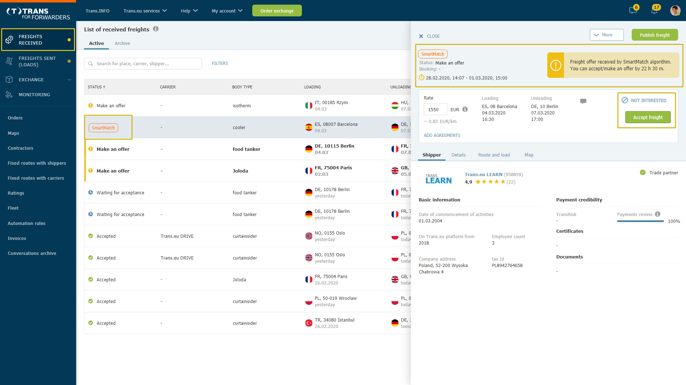Click the Payments review progress bar

pyautogui.click(x=640, y=221)
